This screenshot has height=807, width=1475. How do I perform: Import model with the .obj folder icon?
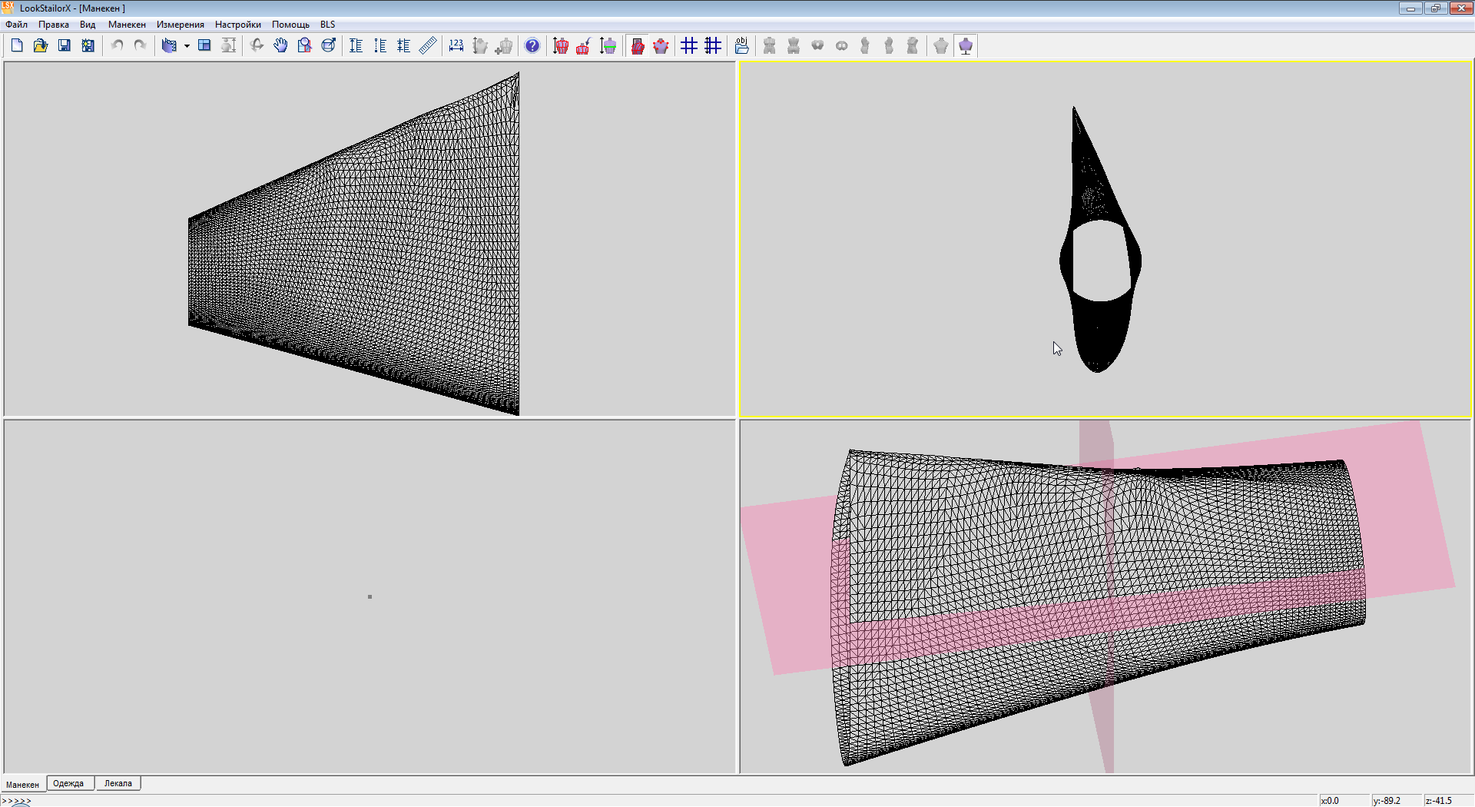point(741,46)
